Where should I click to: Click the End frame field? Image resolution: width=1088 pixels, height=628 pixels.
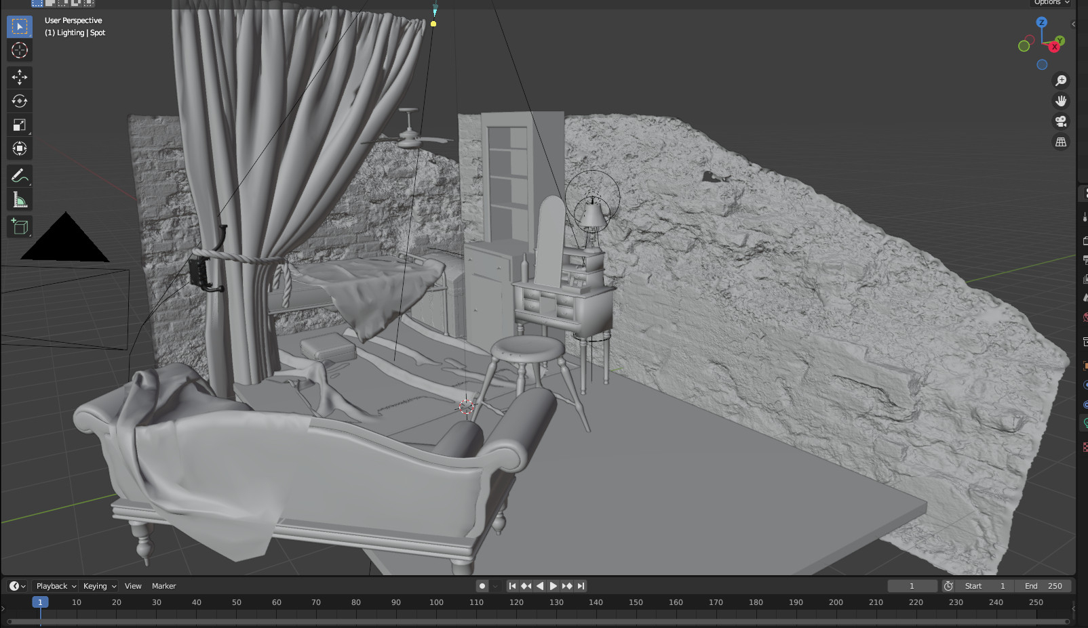tap(1044, 586)
